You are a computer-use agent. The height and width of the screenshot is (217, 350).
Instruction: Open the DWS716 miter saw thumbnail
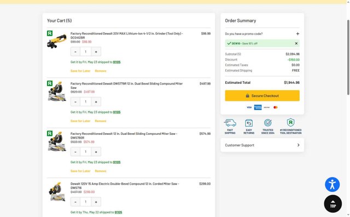click(57, 191)
